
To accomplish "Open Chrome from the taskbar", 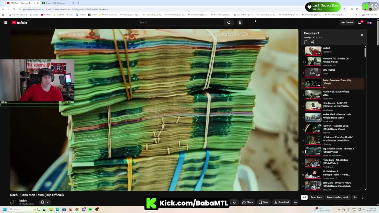I will pyautogui.click(x=77, y=209).
